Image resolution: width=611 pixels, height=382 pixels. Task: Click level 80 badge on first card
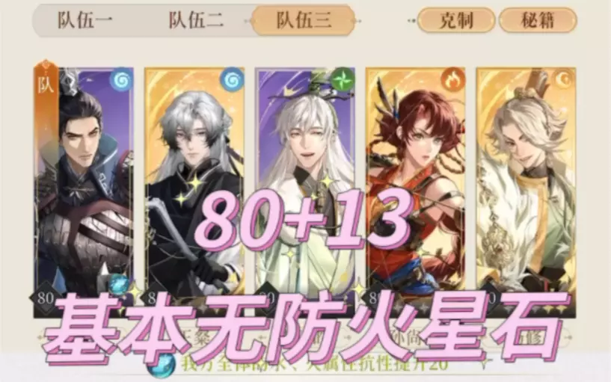point(45,298)
